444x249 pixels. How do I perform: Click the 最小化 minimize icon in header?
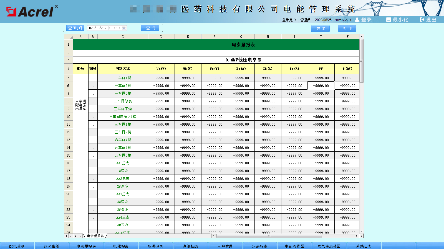(x=389, y=20)
